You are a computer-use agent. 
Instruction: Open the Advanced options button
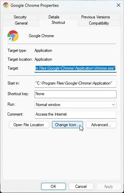pos(101,125)
